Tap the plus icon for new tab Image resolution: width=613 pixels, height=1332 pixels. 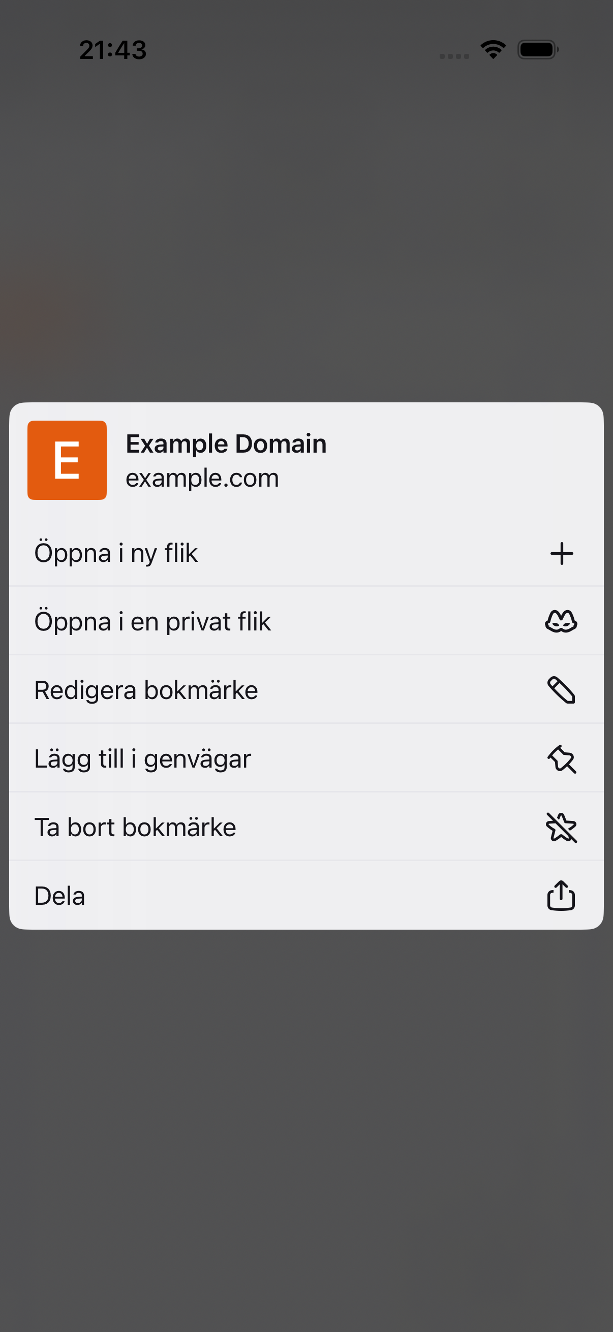coord(561,554)
